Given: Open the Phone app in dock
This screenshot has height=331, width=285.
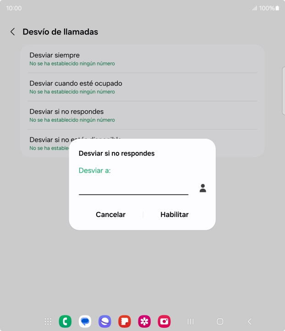Looking at the screenshot, I should [65, 321].
